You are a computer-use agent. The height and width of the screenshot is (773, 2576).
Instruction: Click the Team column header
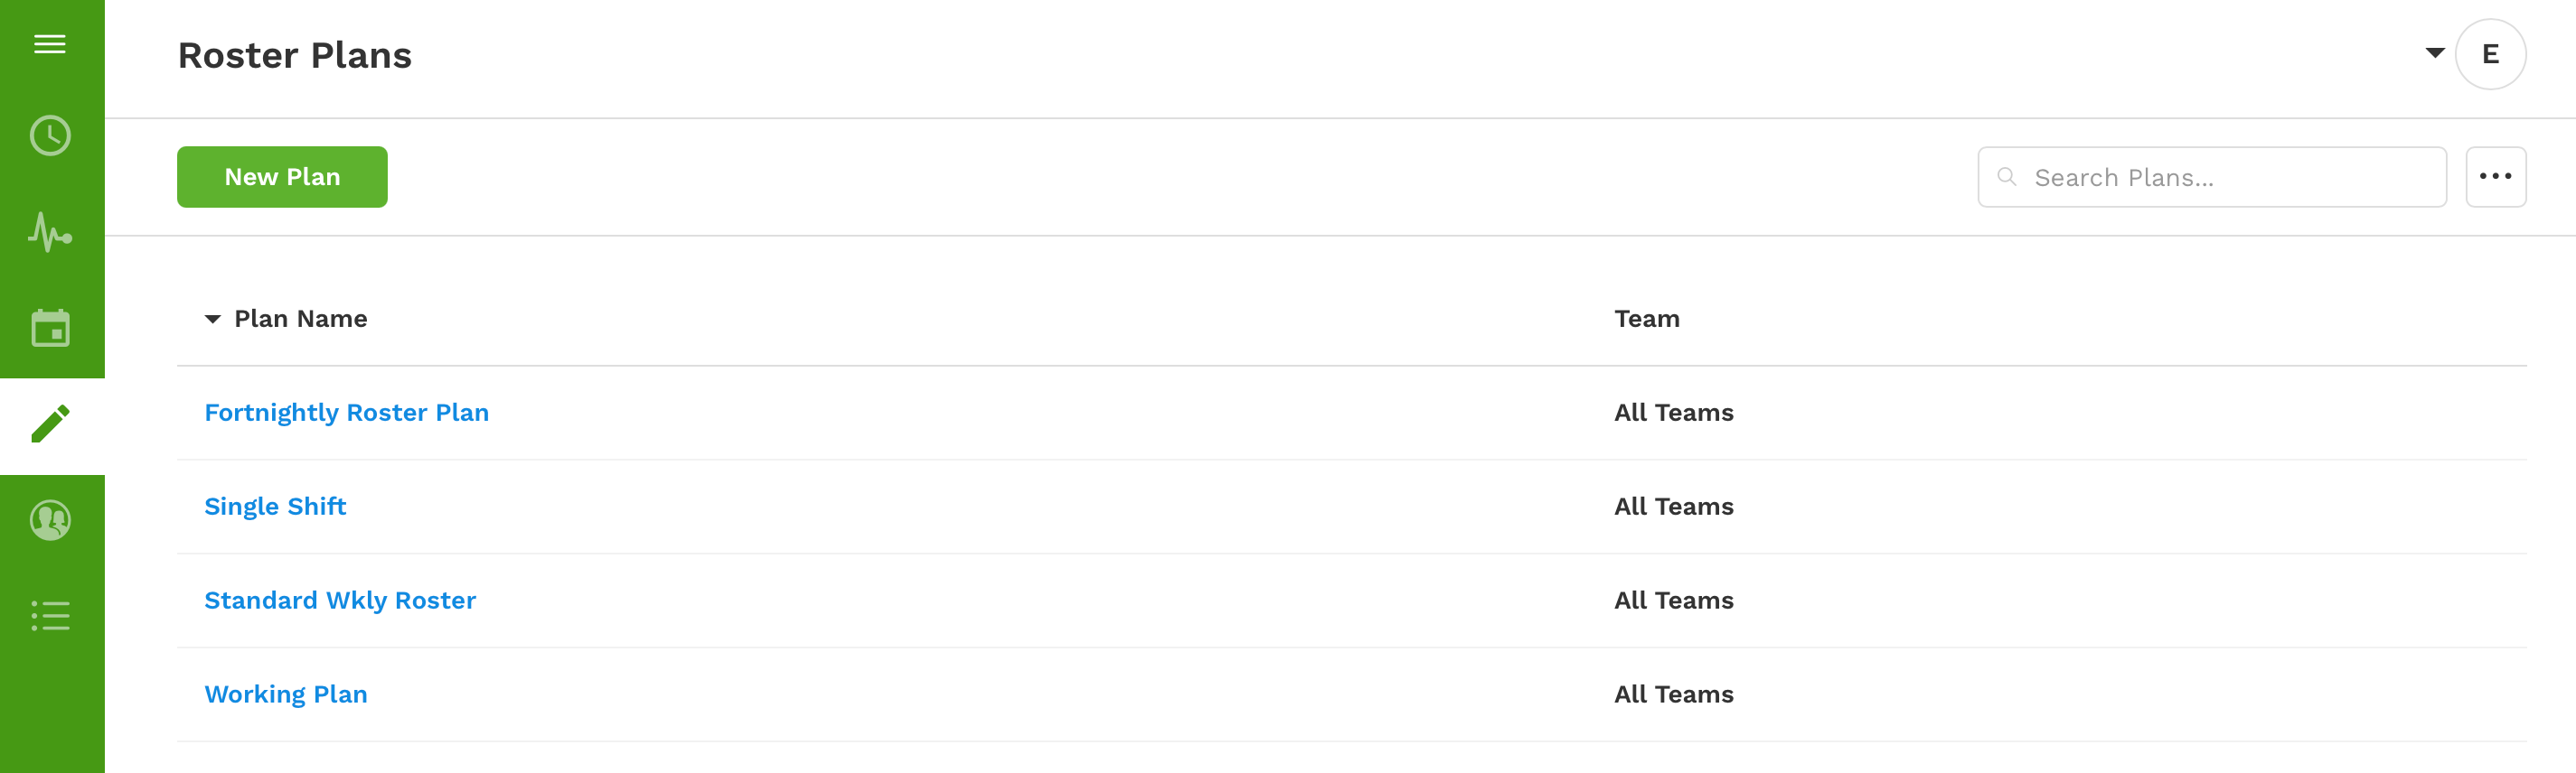[1646, 319]
